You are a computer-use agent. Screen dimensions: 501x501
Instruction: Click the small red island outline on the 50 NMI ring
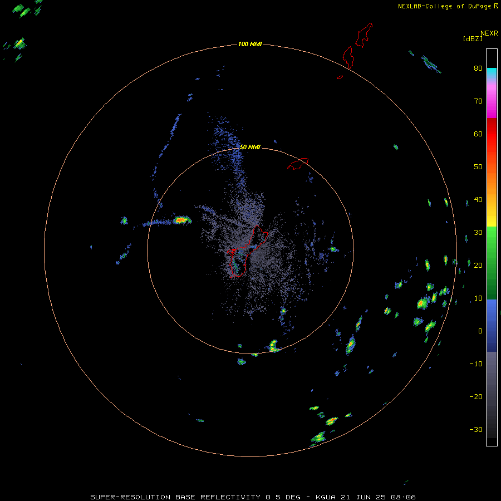pyautogui.click(x=298, y=164)
